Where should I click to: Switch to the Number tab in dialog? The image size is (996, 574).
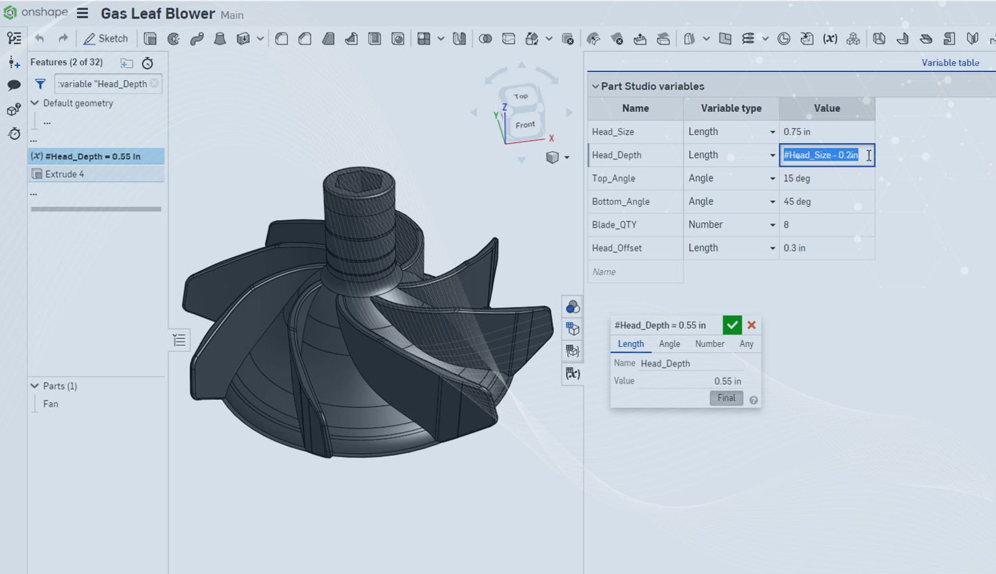coord(709,344)
